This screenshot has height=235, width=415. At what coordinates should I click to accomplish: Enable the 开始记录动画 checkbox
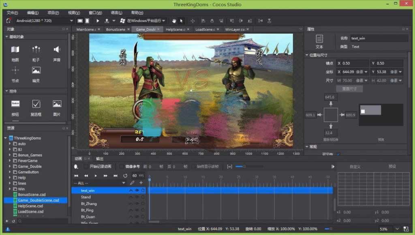pyautogui.click(x=86, y=167)
